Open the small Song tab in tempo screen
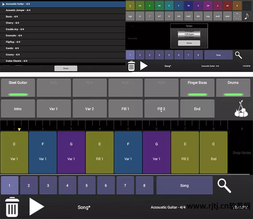This screenshot has width=253, height=219. point(218,55)
